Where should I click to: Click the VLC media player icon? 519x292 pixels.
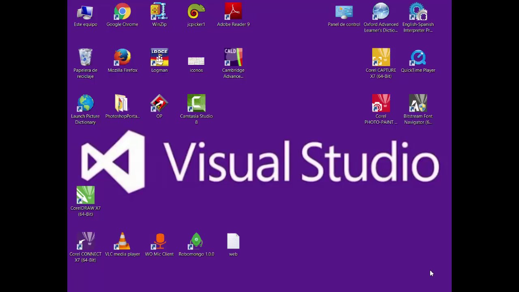coord(122,241)
